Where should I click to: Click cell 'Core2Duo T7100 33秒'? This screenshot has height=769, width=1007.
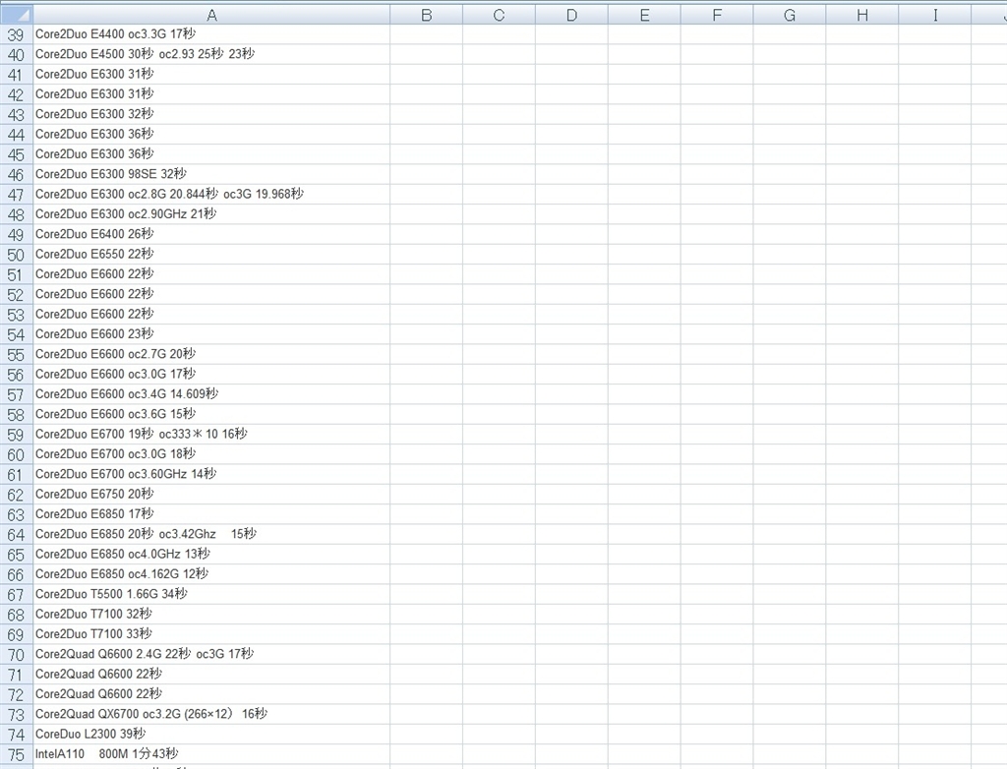[x=211, y=634]
